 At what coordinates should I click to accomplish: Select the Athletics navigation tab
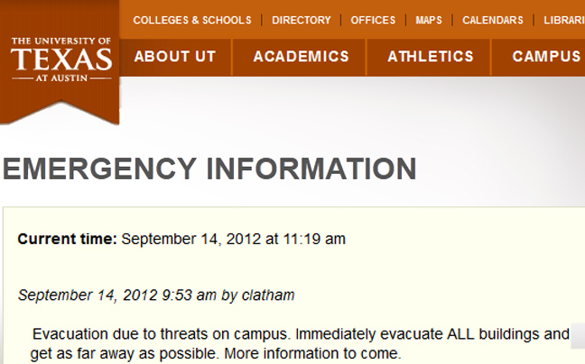pyautogui.click(x=430, y=57)
